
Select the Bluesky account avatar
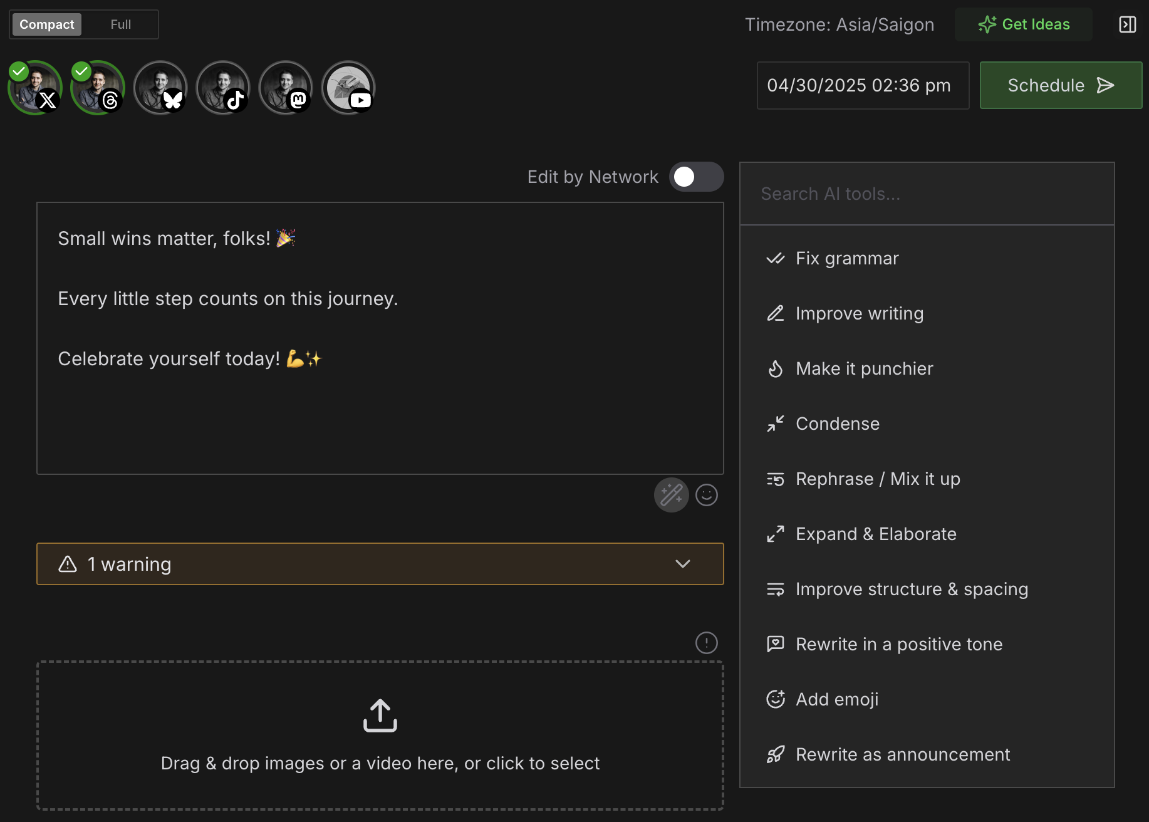pos(160,88)
